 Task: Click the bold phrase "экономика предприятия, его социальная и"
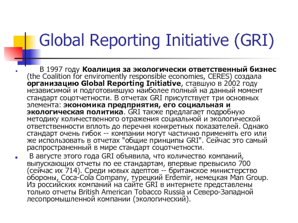click(147, 105)
